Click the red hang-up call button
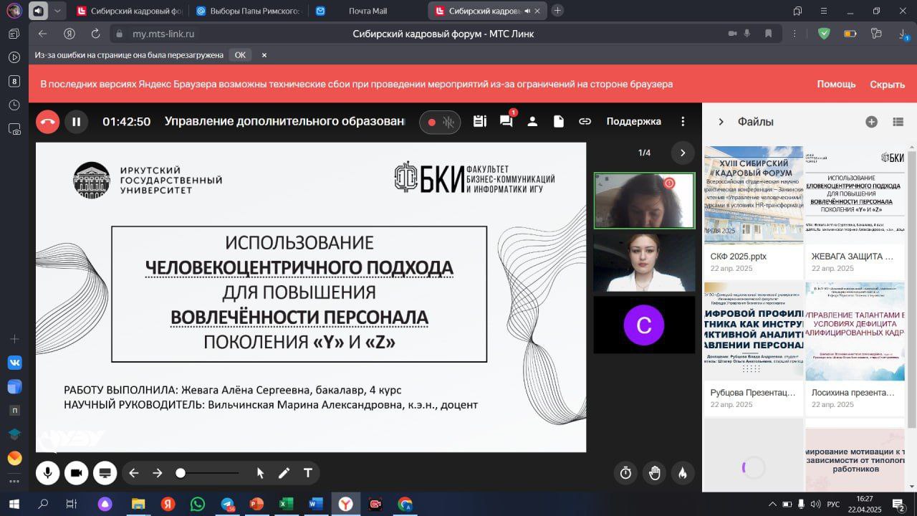Screen dimensions: 917x516 [47, 122]
